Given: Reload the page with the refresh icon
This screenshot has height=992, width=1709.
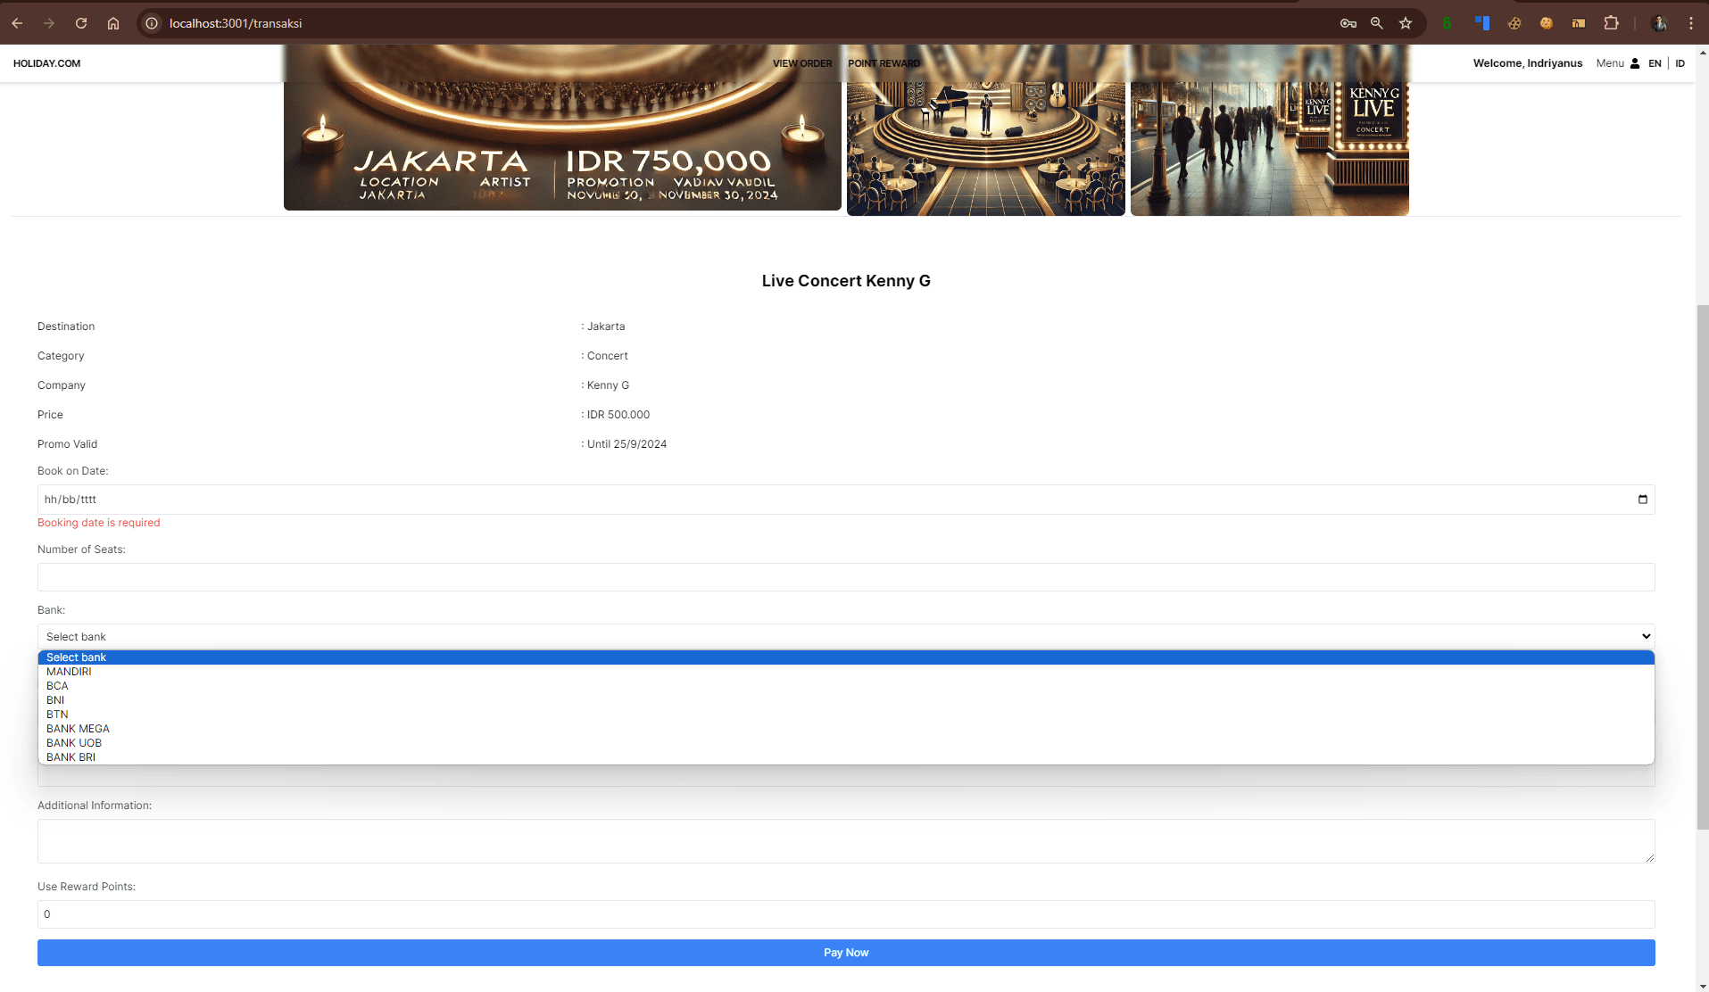Looking at the screenshot, I should pos(81,23).
